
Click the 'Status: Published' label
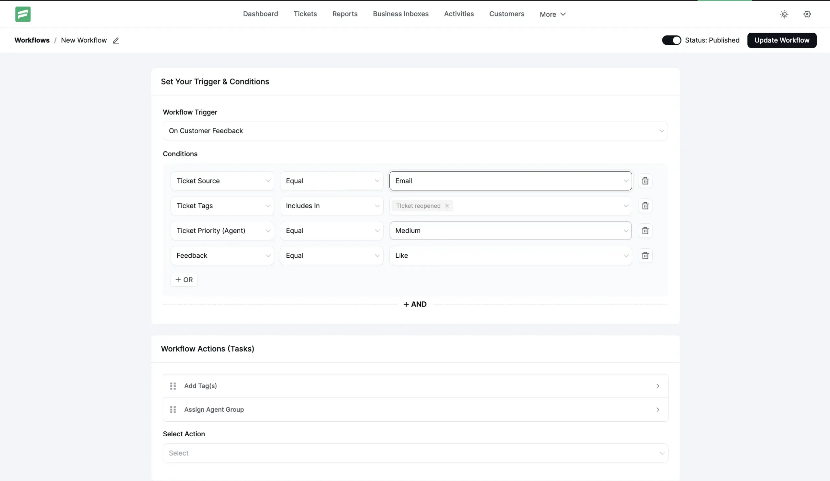tap(712, 40)
